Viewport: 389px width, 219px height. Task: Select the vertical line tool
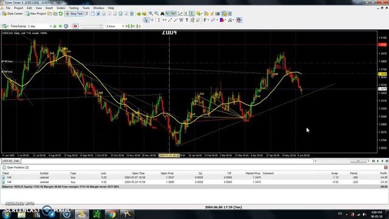click(159, 20)
